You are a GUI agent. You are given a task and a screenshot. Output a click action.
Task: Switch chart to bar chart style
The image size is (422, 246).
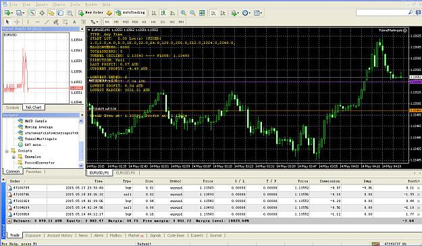click(x=154, y=13)
